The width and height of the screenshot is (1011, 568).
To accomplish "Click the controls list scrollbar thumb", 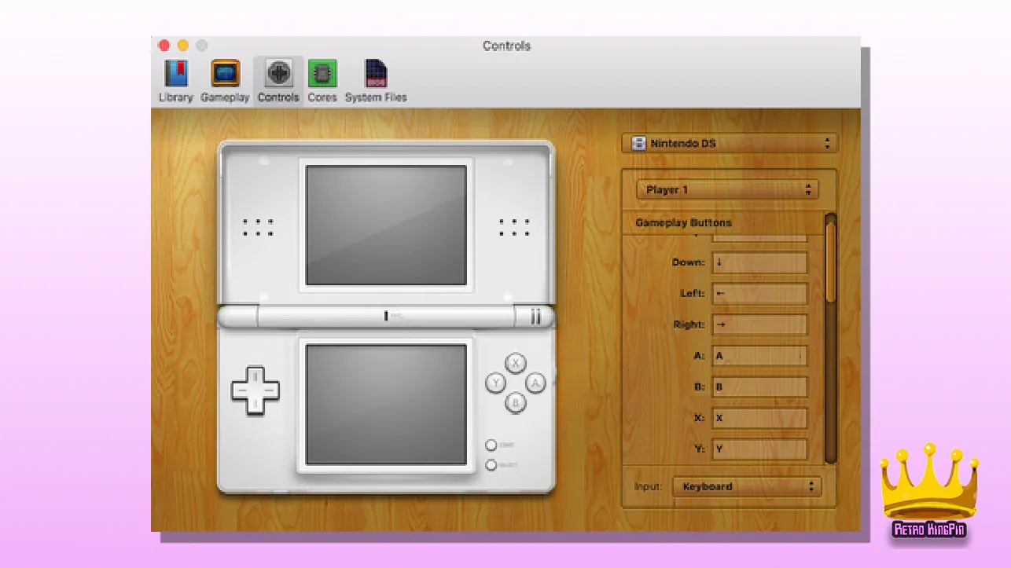I will tap(831, 262).
